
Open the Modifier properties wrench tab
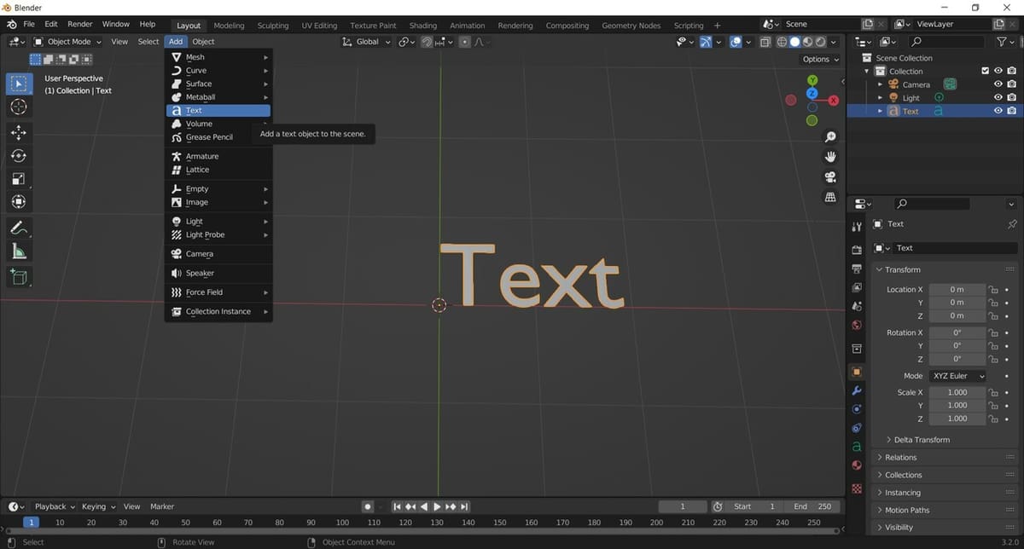pyautogui.click(x=857, y=390)
